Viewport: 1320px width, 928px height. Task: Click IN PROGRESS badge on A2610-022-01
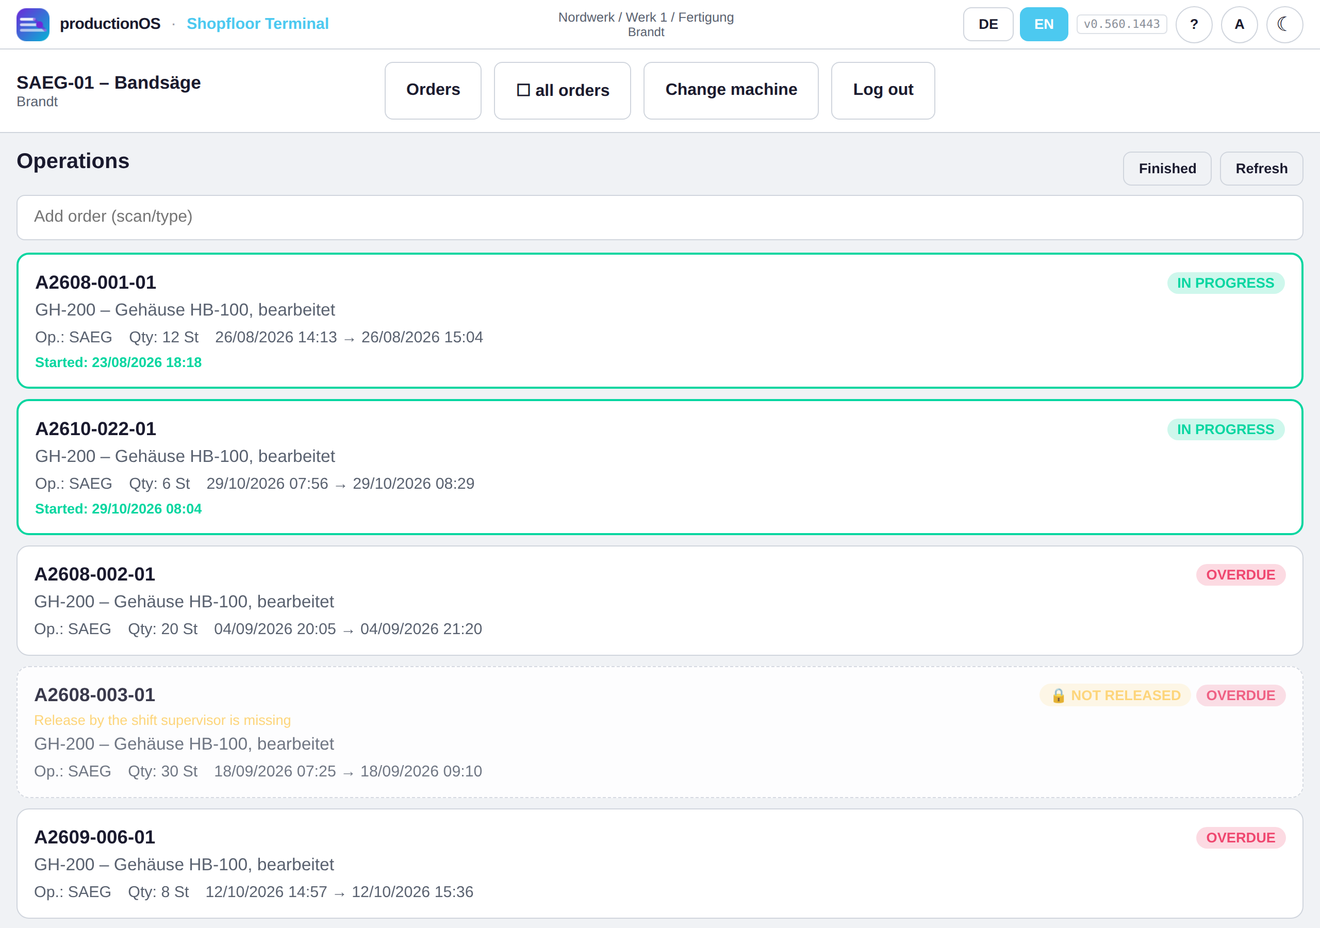[1226, 429]
